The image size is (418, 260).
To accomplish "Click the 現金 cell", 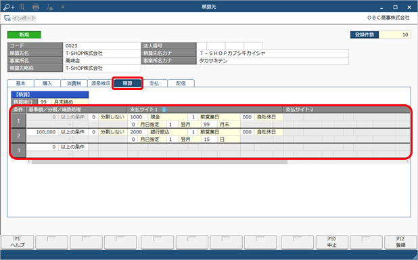I will pos(168,117).
